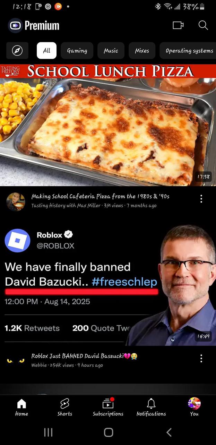Image resolution: width=216 pixels, height=445 pixels.
Task: Select the Gaming filter chip
Action: 77,51
